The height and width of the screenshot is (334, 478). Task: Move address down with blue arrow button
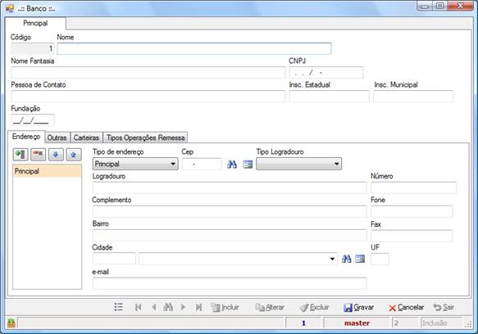click(x=56, y=155)
